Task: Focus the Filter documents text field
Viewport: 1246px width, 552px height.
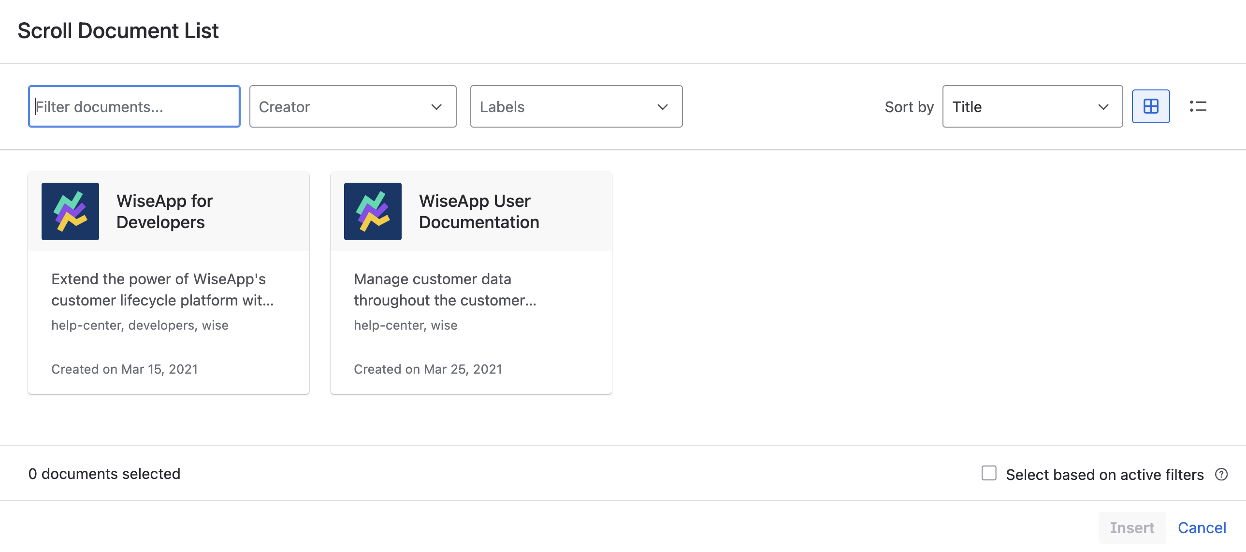Action: (134, 107)
